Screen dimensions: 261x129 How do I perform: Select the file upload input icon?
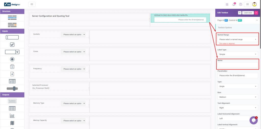point(12,74)
